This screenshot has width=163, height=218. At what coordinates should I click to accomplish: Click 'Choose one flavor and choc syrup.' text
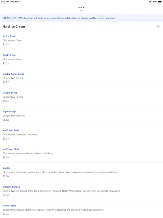[x=20, y=135]
